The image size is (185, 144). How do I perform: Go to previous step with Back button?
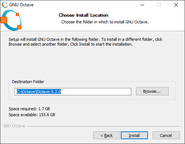tap(106, 135)
